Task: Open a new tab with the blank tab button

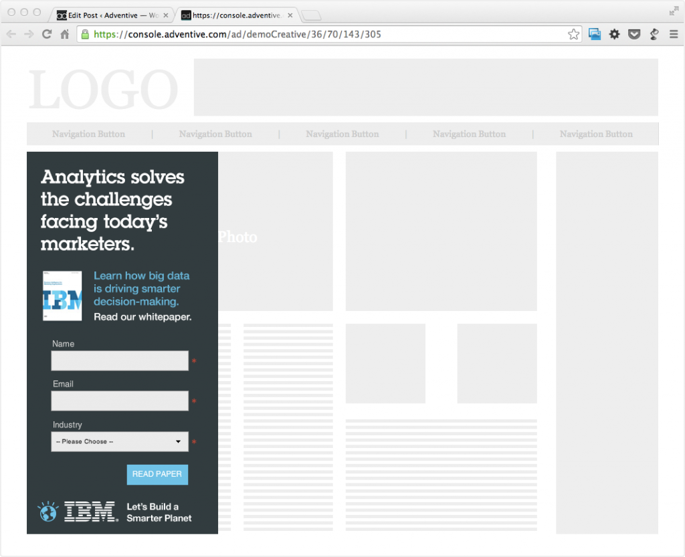Action: click(x=311, y=16)
